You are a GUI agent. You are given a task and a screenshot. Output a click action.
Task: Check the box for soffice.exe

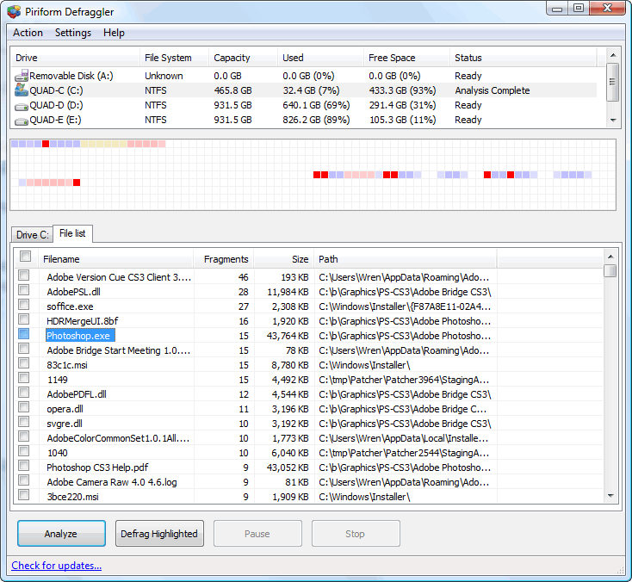(24, 304)
